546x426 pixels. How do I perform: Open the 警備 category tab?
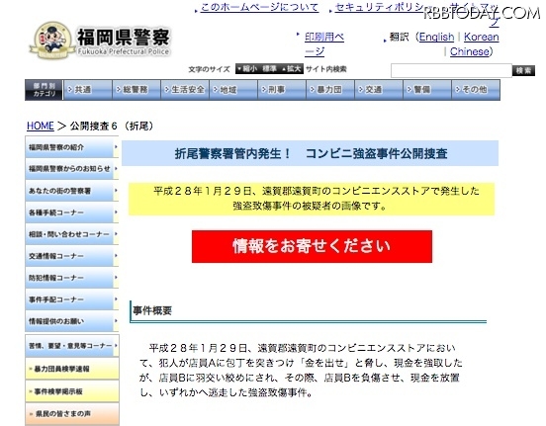[427, 90]
